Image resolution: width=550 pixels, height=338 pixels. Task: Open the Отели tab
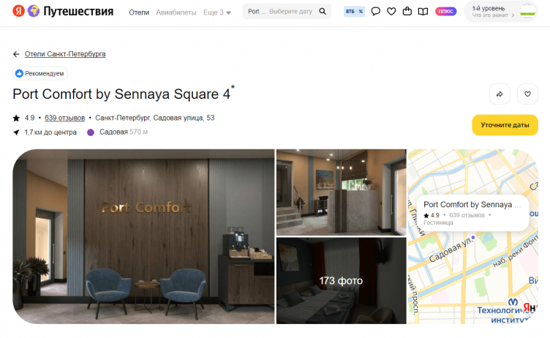(139, 12)
